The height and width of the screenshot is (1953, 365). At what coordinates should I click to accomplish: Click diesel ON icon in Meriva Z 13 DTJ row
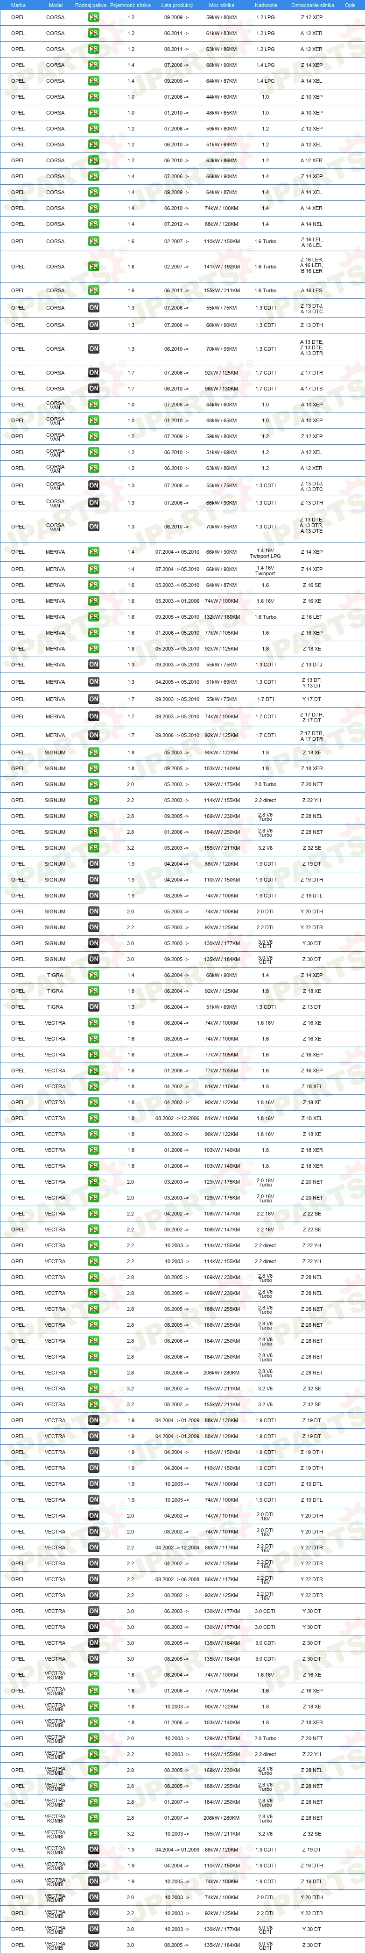tap(93, 664)
